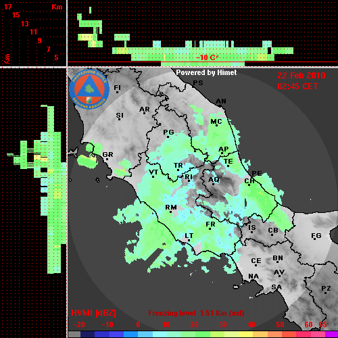Click the city label 'TE'
This screenshot has height=338, width=338.
point(228,162)
